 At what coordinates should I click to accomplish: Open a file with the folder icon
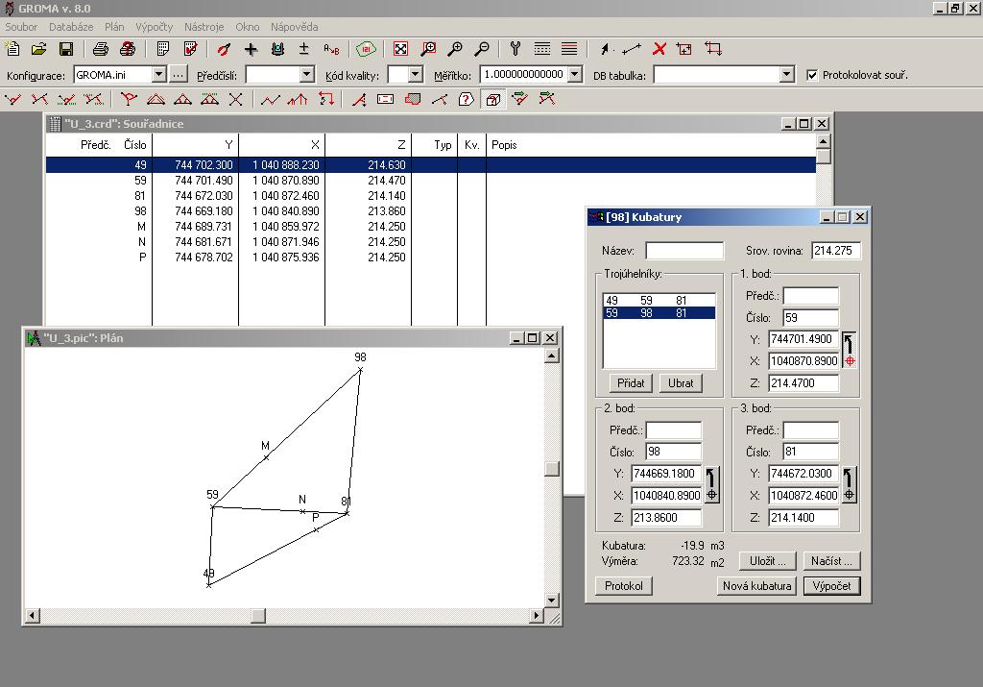pos(38,49)
